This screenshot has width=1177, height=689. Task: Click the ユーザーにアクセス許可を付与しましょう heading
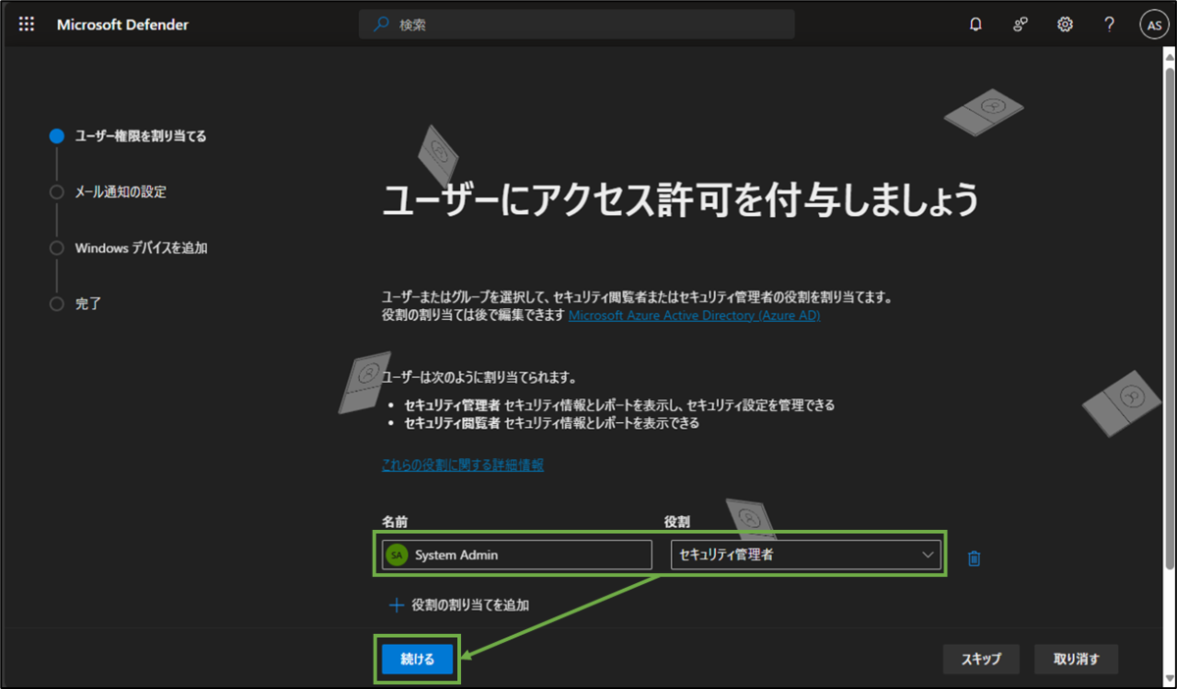pos(680,200)
